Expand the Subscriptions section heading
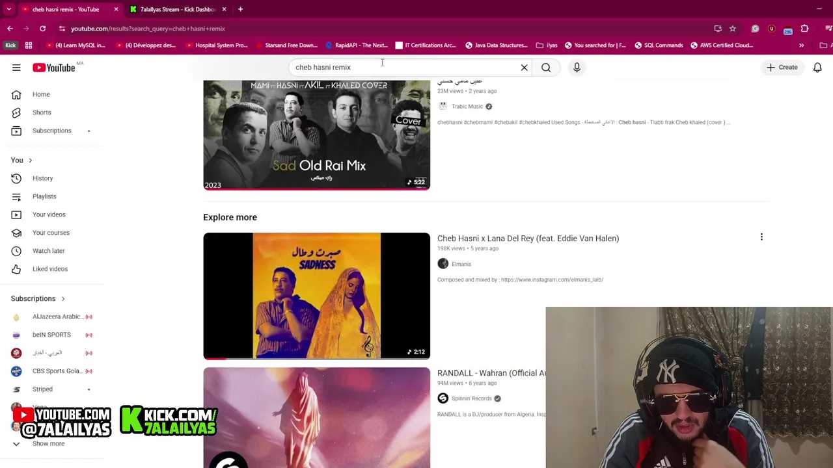 [x=38, y=298]
